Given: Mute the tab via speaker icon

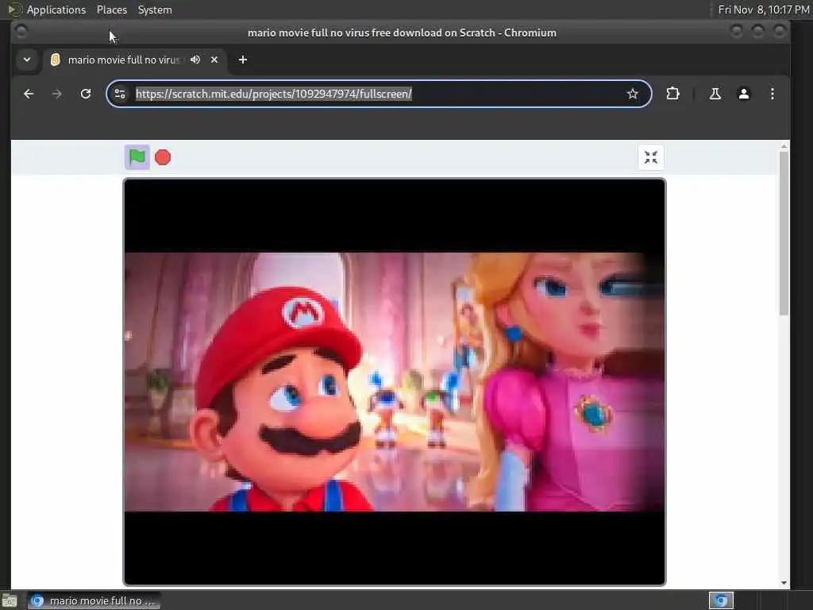Looking at the screenshot, I should pyautogui.click(x=195, y=60).
